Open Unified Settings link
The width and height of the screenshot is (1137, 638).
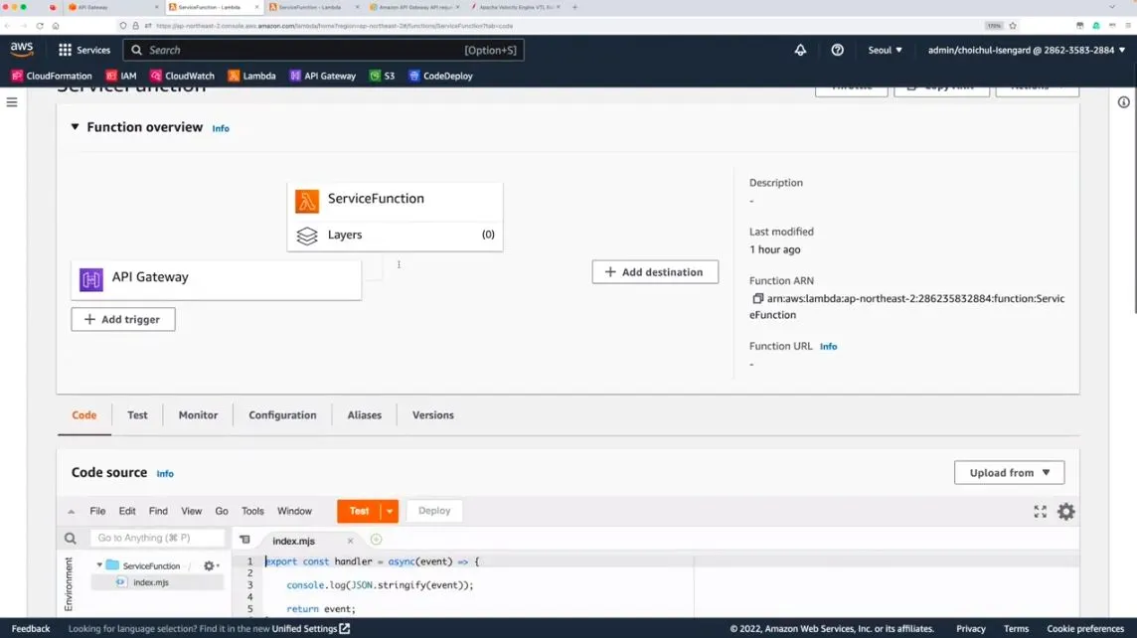310,629
